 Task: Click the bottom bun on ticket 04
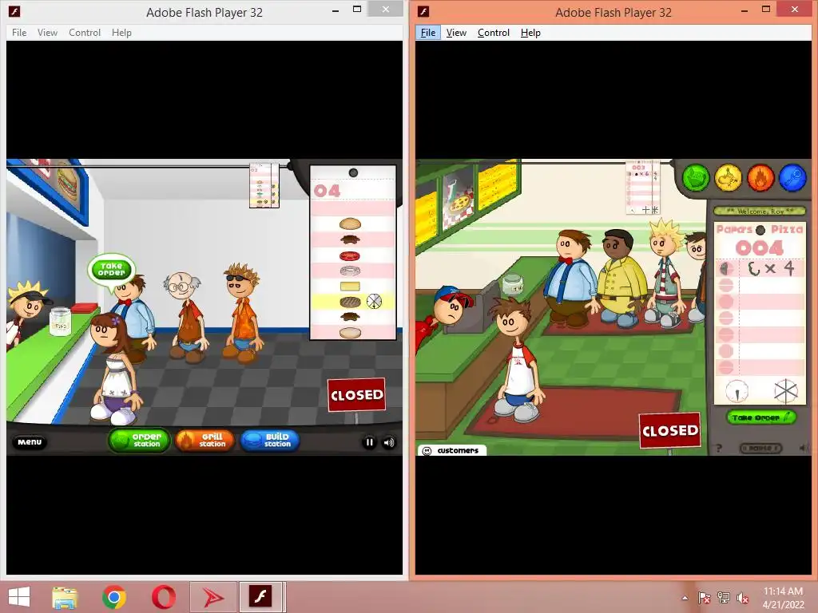[350, 333]
